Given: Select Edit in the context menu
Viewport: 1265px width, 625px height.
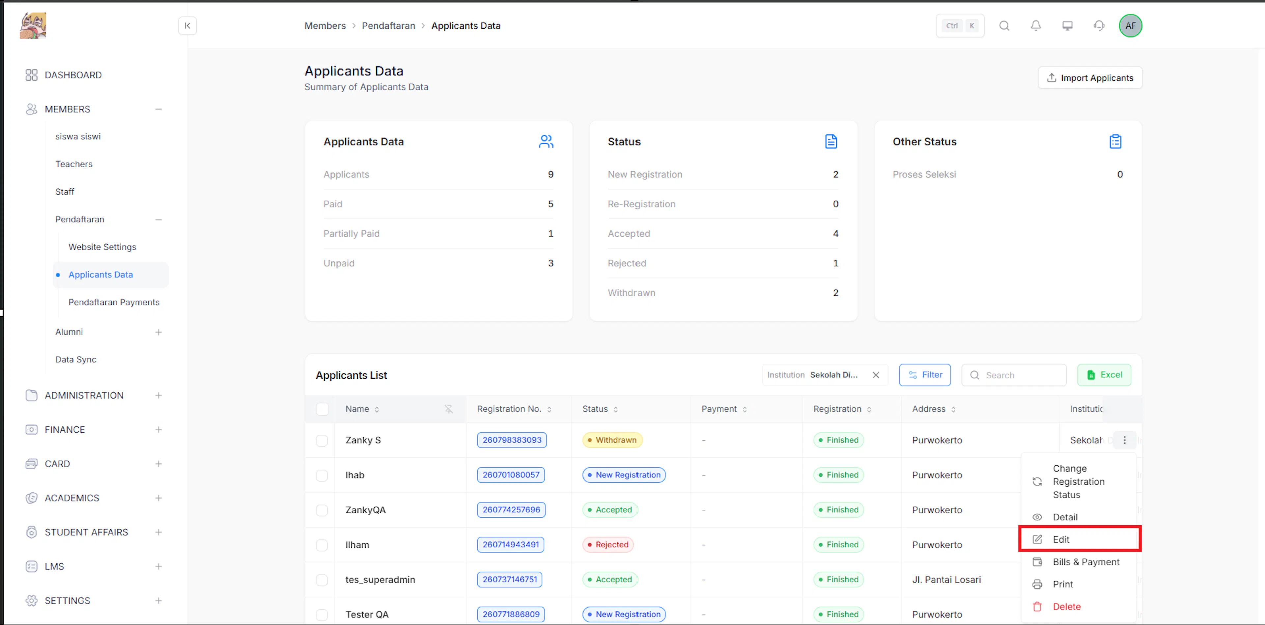Looking at the screenshot, I should 1079,539.
